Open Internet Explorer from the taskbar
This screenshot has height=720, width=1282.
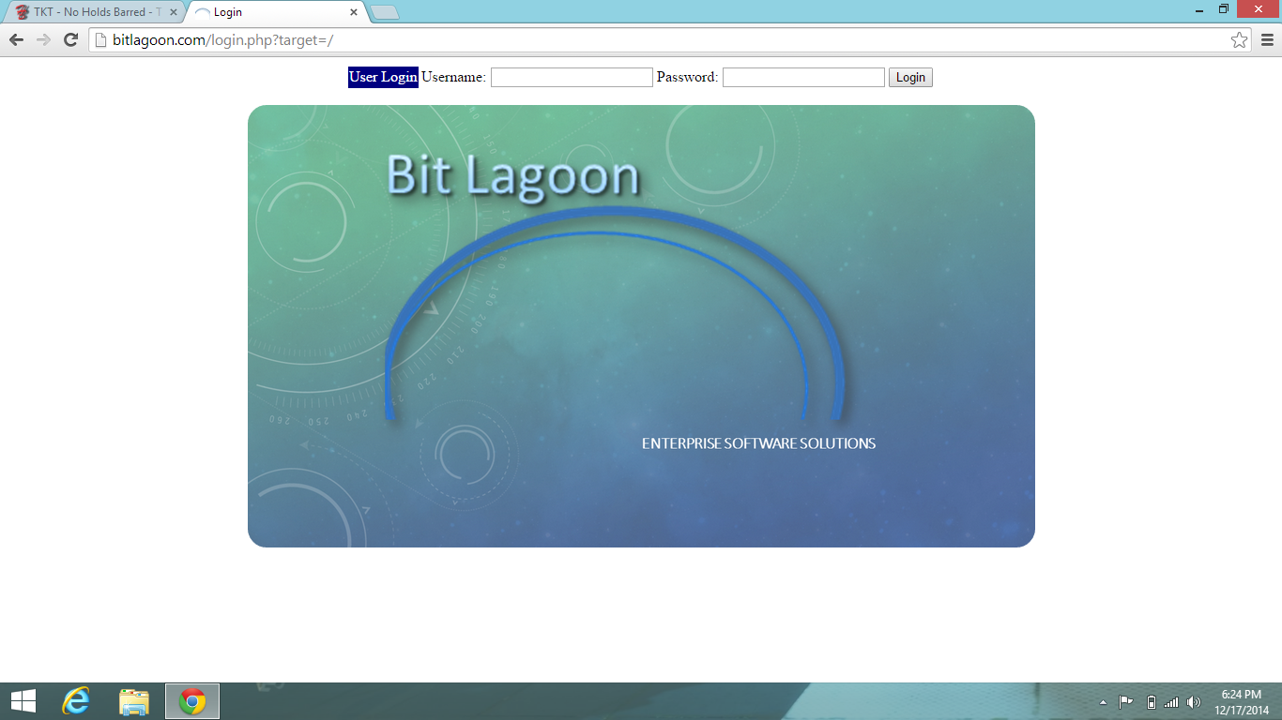pos(76,701)
